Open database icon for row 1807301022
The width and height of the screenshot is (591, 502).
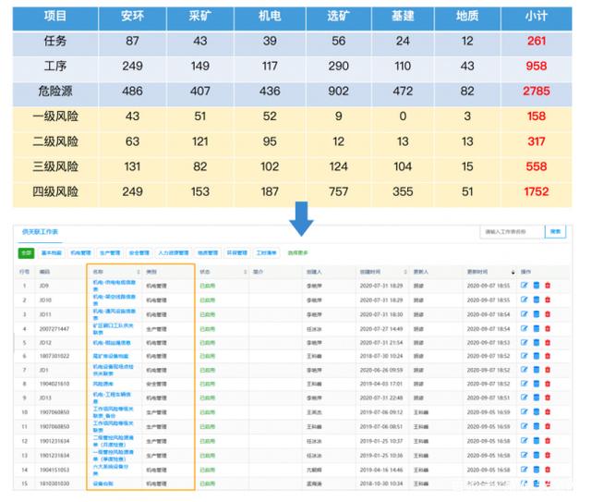[x=536, y=356]
